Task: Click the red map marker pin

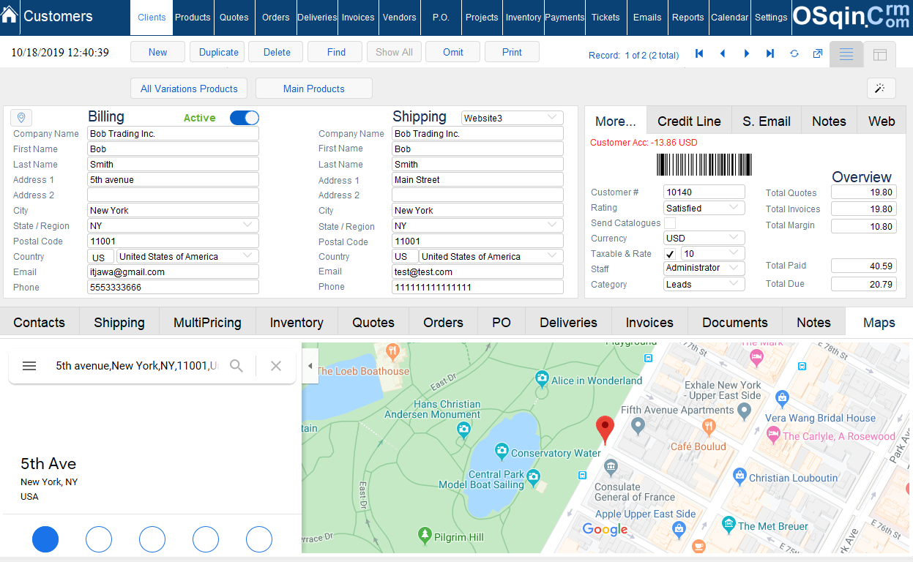Action: point(605,430)
